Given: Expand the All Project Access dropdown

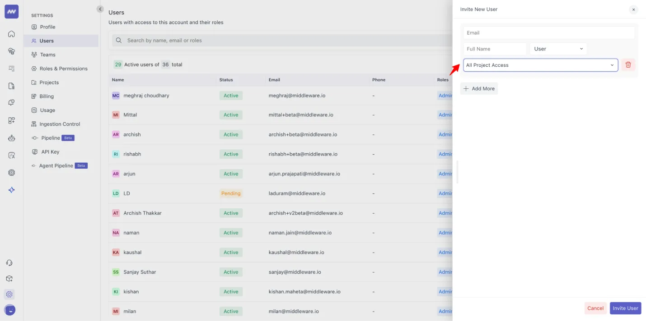Looking at the screenshot, I should coord(540,65).
